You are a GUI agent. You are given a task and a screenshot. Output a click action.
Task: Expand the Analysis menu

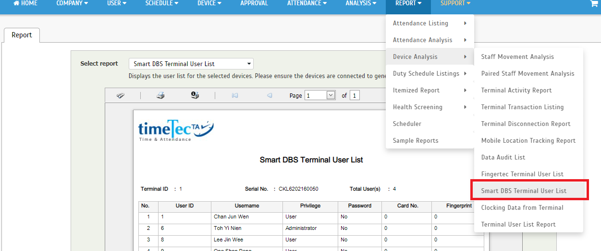click(x=361, y=3)
